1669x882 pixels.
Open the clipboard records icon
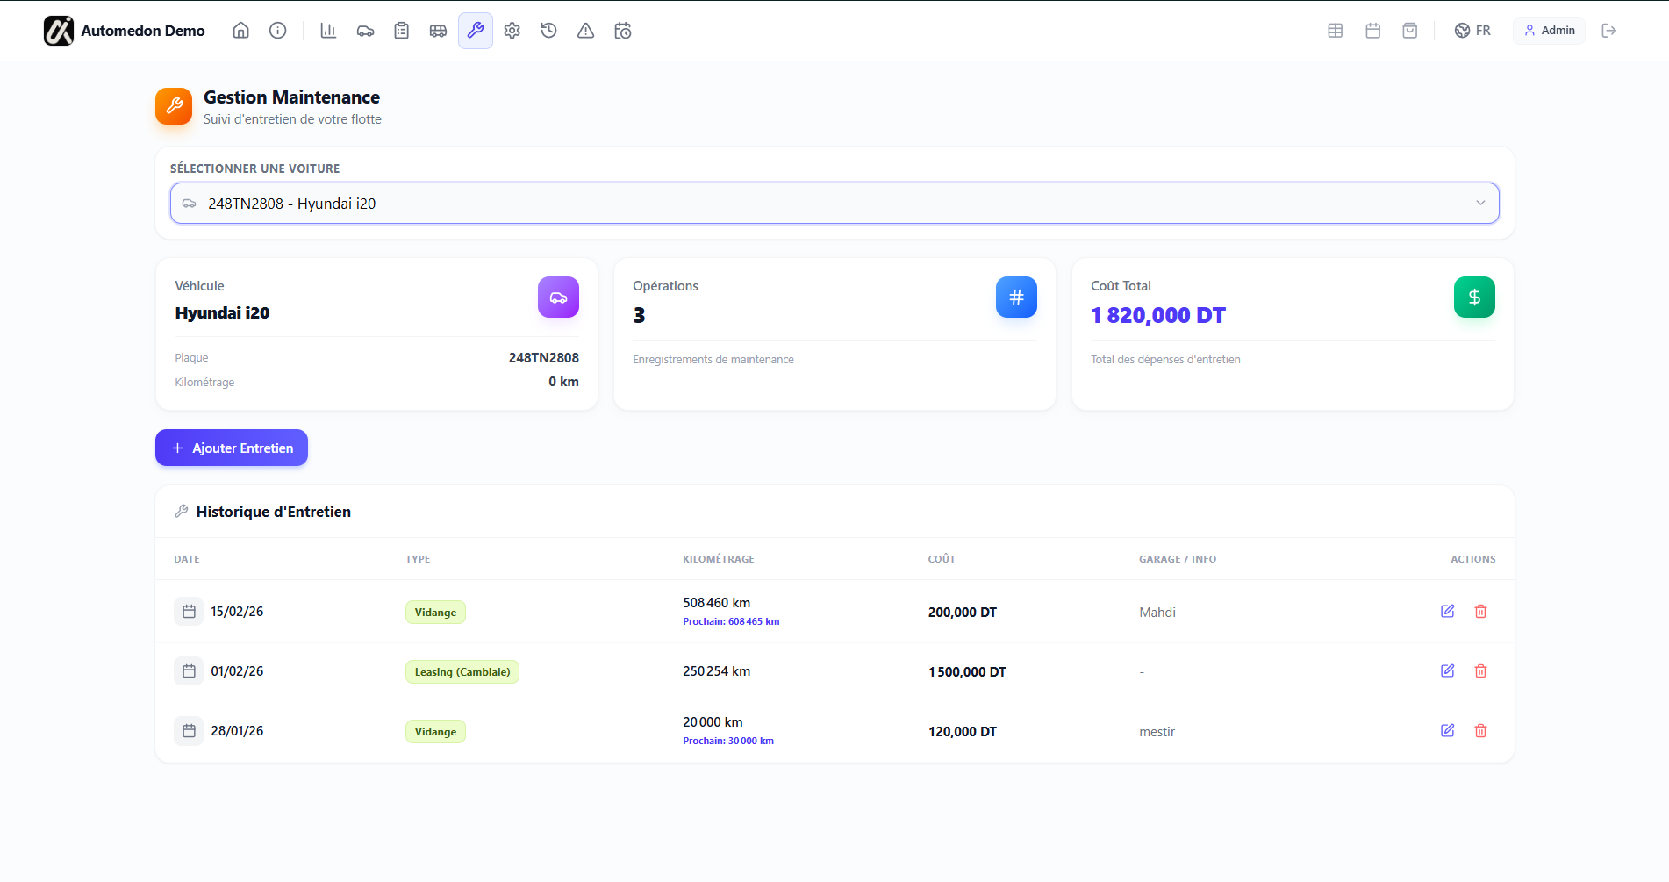click(402, 30)
